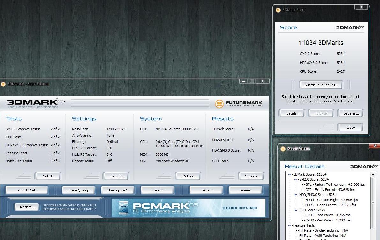Select CPU2 - Red Valley result row
Screen dimensions: 380x240
(328, 220)
